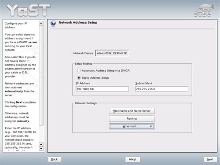Click 'DHCP server' bold help text
This screenshot has width=220, height=165.
[x=28, y=42]
